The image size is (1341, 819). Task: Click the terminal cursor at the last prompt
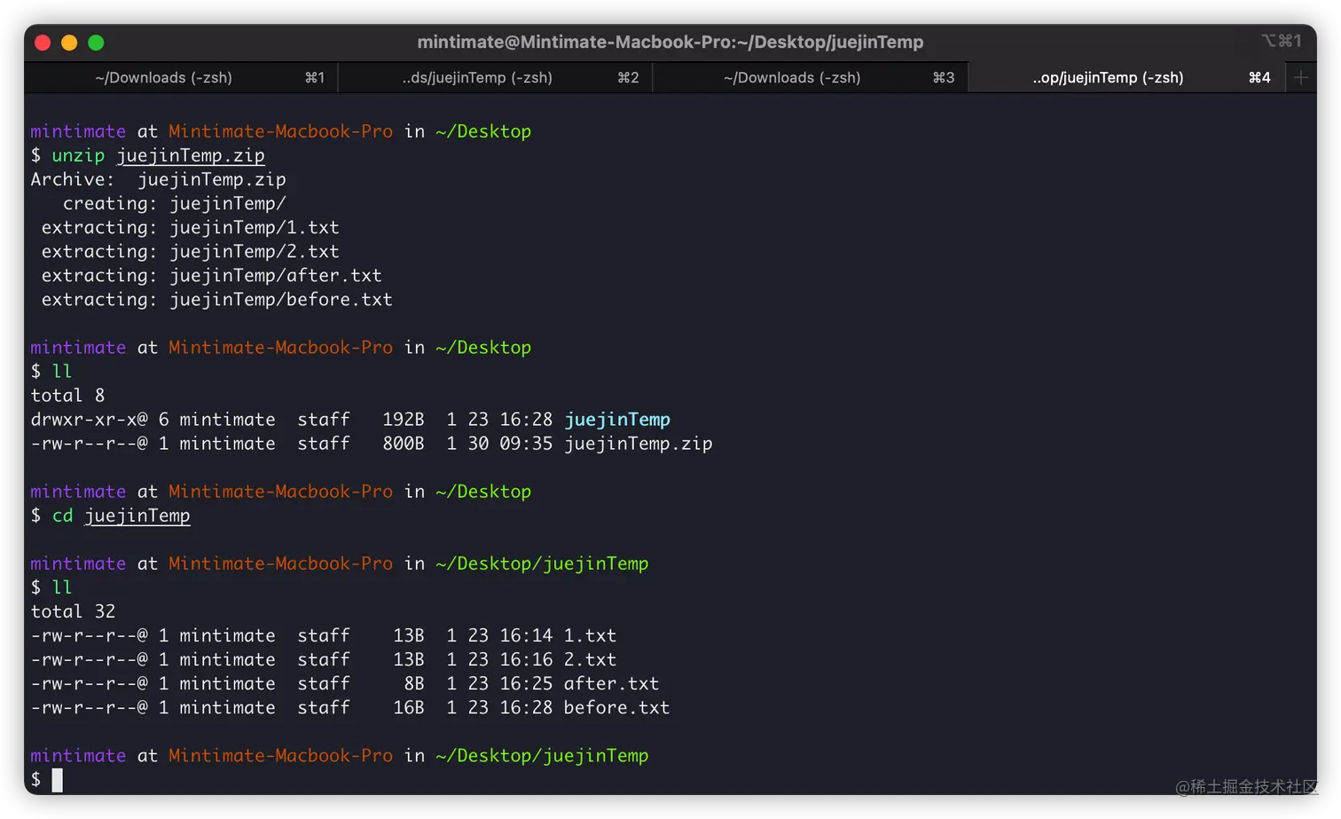(58, 780)
